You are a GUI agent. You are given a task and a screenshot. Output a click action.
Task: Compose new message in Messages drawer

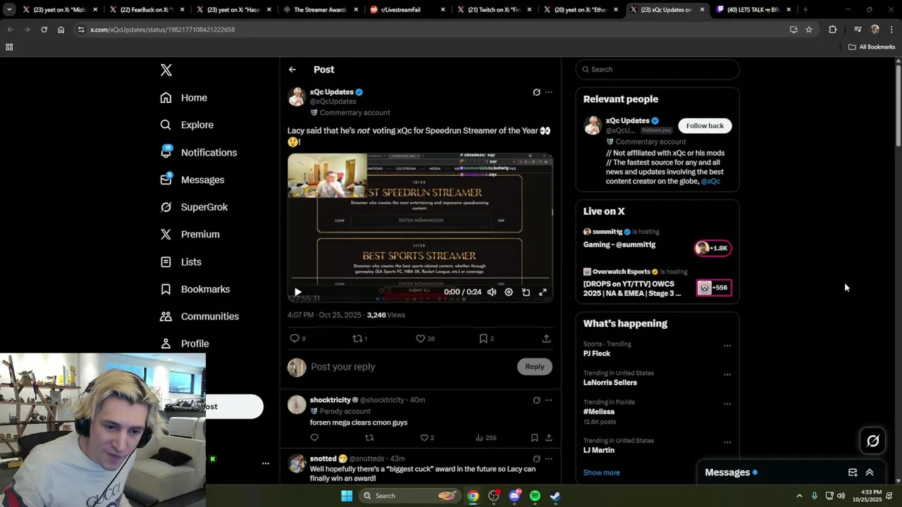pyautogui.click(x=853, y=472)
